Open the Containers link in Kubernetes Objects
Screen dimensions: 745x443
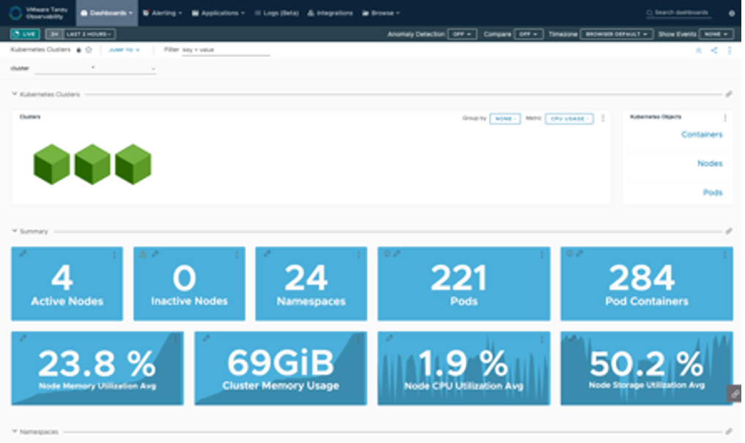pos(701,135)
